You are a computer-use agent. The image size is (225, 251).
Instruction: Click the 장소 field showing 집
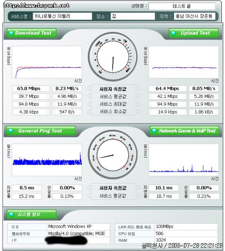[x=133, y=16]
